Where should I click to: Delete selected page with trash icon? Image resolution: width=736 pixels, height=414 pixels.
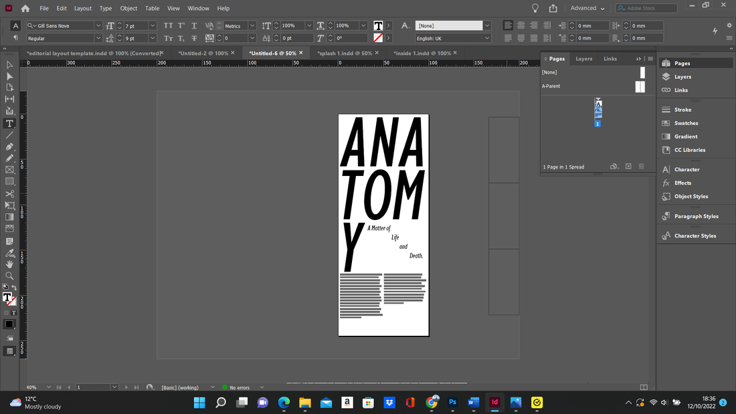641,167
